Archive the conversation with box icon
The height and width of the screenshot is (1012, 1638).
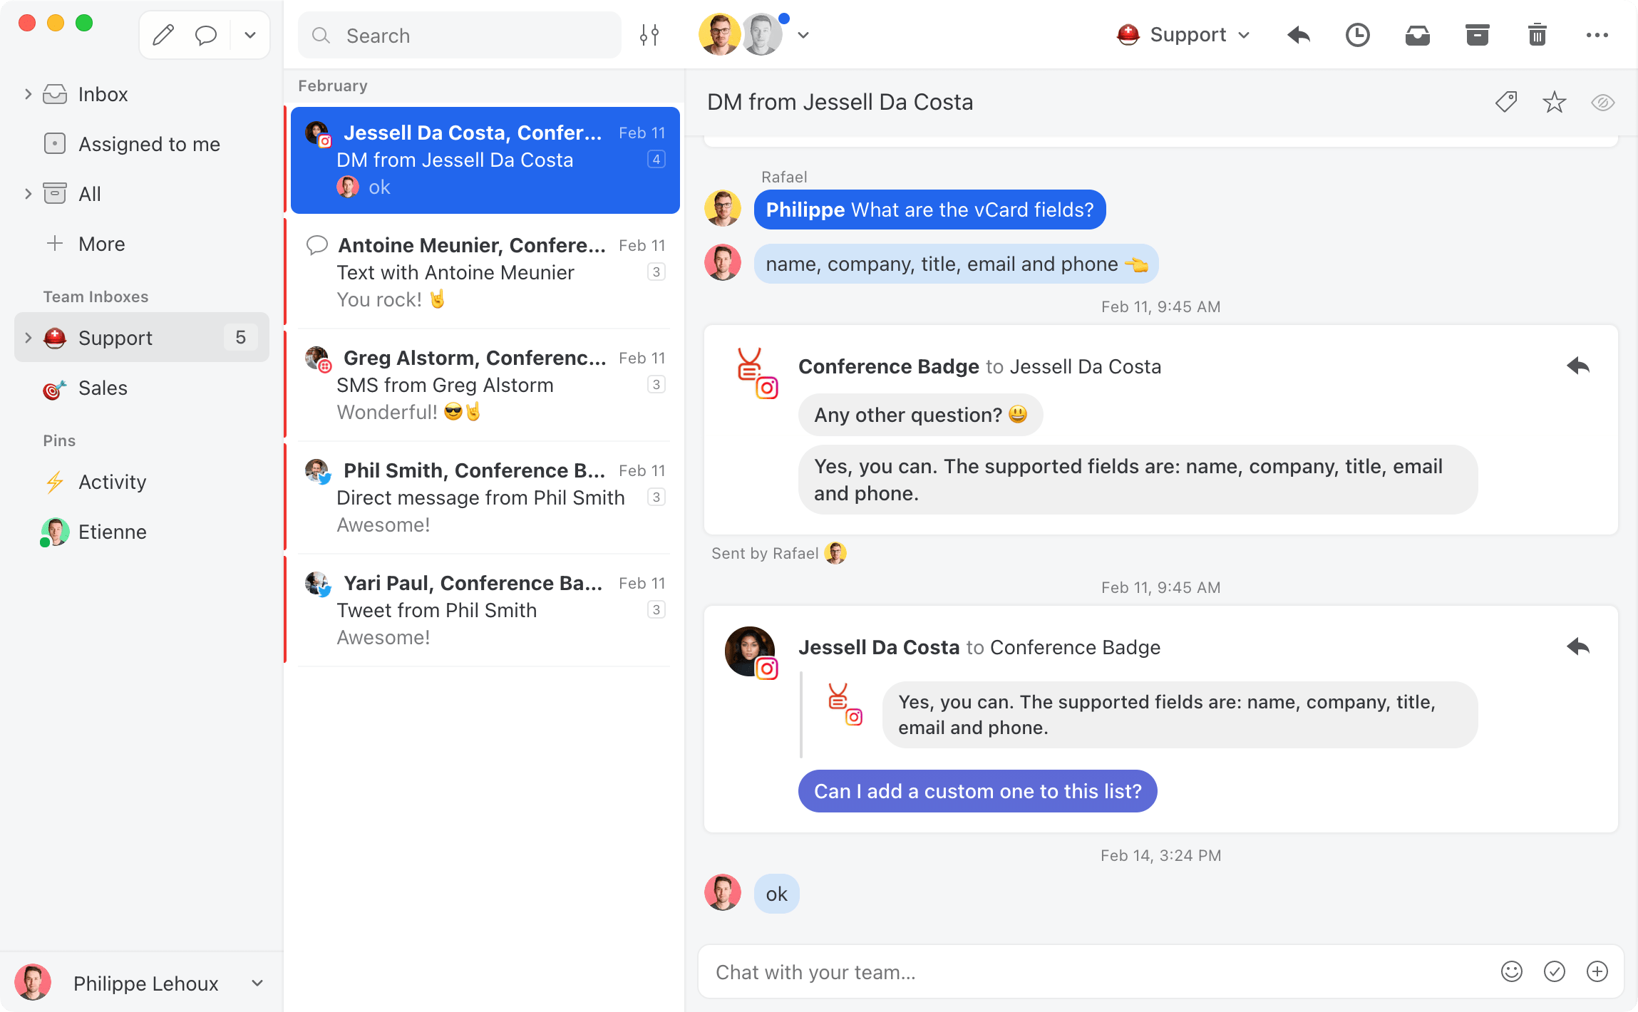pyautogui.click(x=1478, y=35)
